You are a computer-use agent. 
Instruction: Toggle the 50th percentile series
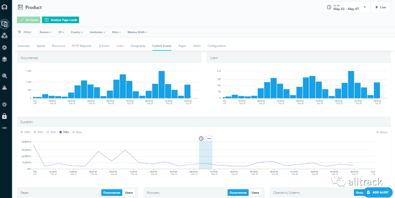pyautogui.click(x=26, y=132)
